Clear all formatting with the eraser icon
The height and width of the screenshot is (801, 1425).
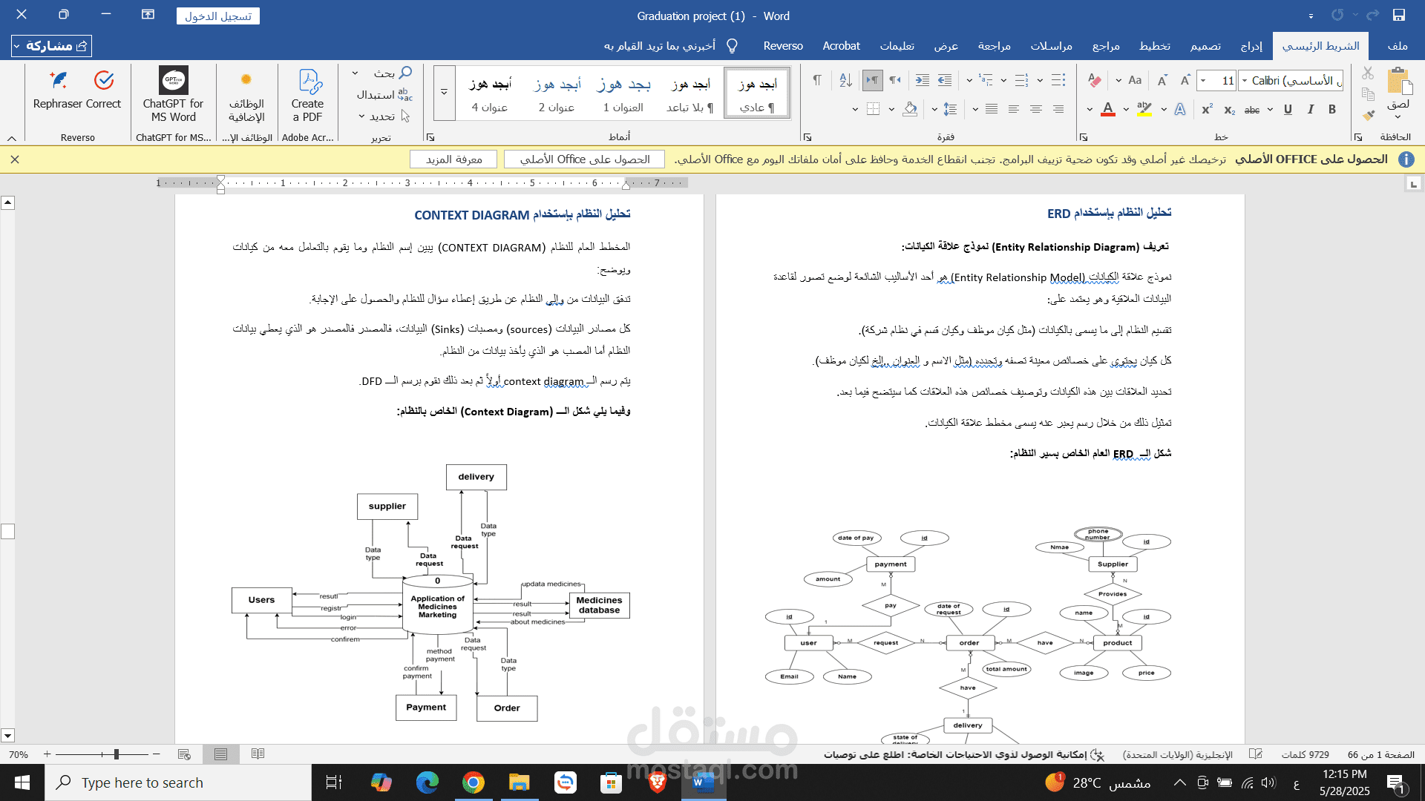click(x=1095, y=80)
